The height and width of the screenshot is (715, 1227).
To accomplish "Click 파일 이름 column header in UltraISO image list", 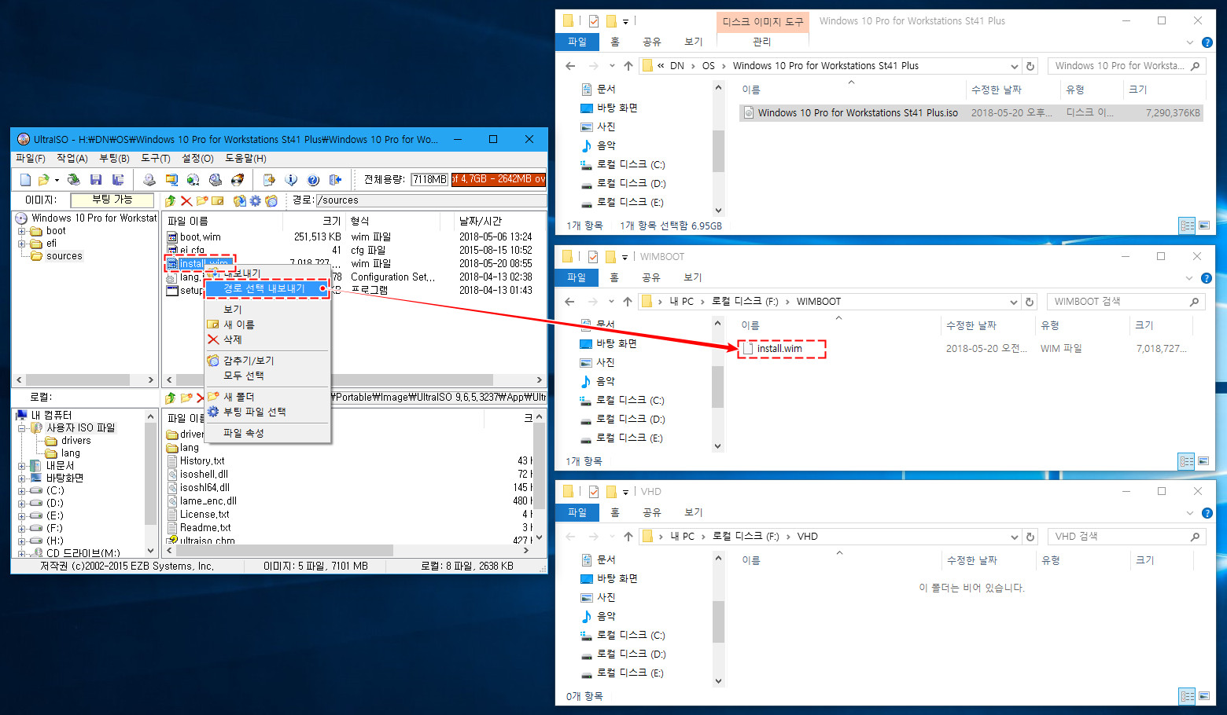I will click(x=188, y=222).
